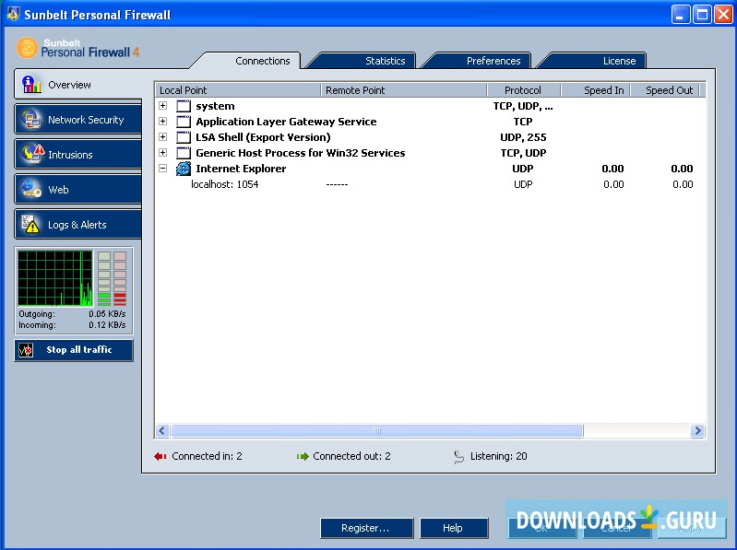Open the Overview section
The image size is (737, 550).
pos(78,85)
